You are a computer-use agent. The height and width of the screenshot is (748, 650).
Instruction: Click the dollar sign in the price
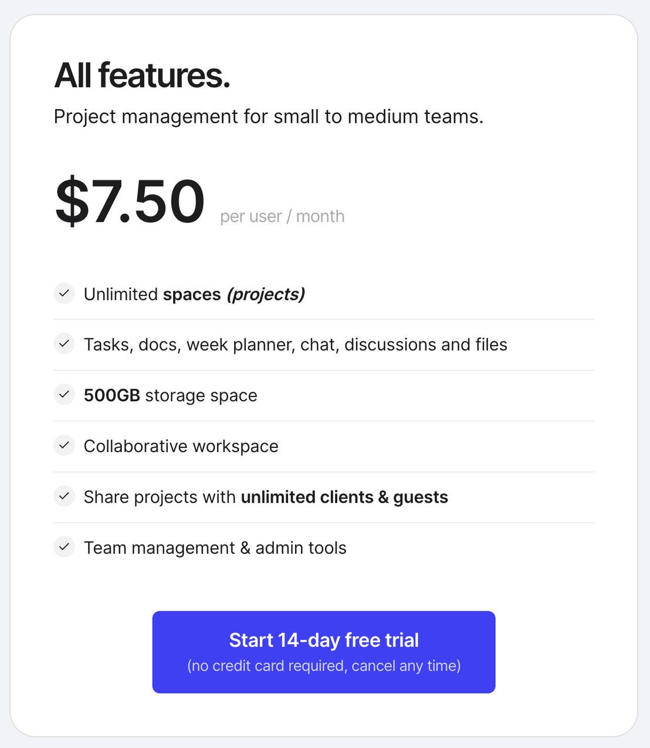tap(72, 201)
